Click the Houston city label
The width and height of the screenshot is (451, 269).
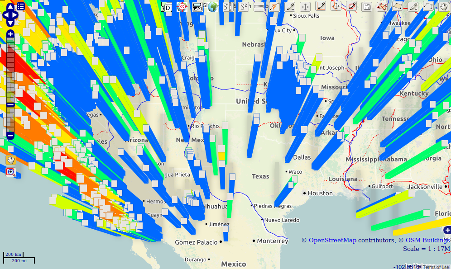320,193
